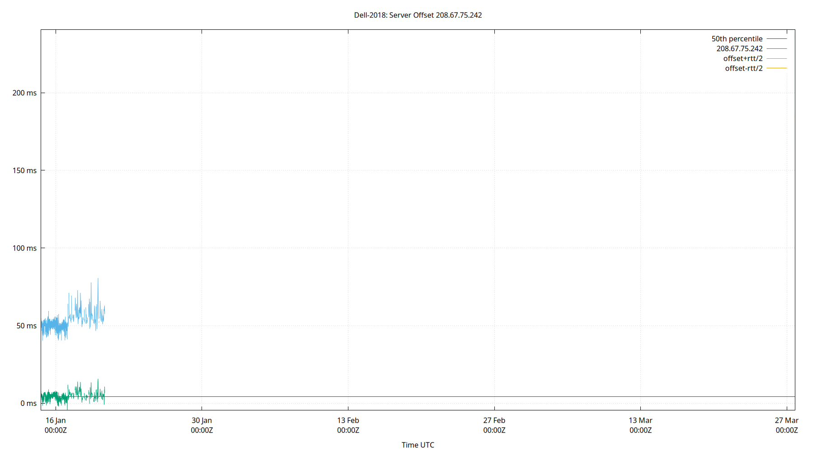This screenshot has height=452, width=836.
Task: Click the "offset+rtt/2" legend label
Action: click(x=742, y=58)
